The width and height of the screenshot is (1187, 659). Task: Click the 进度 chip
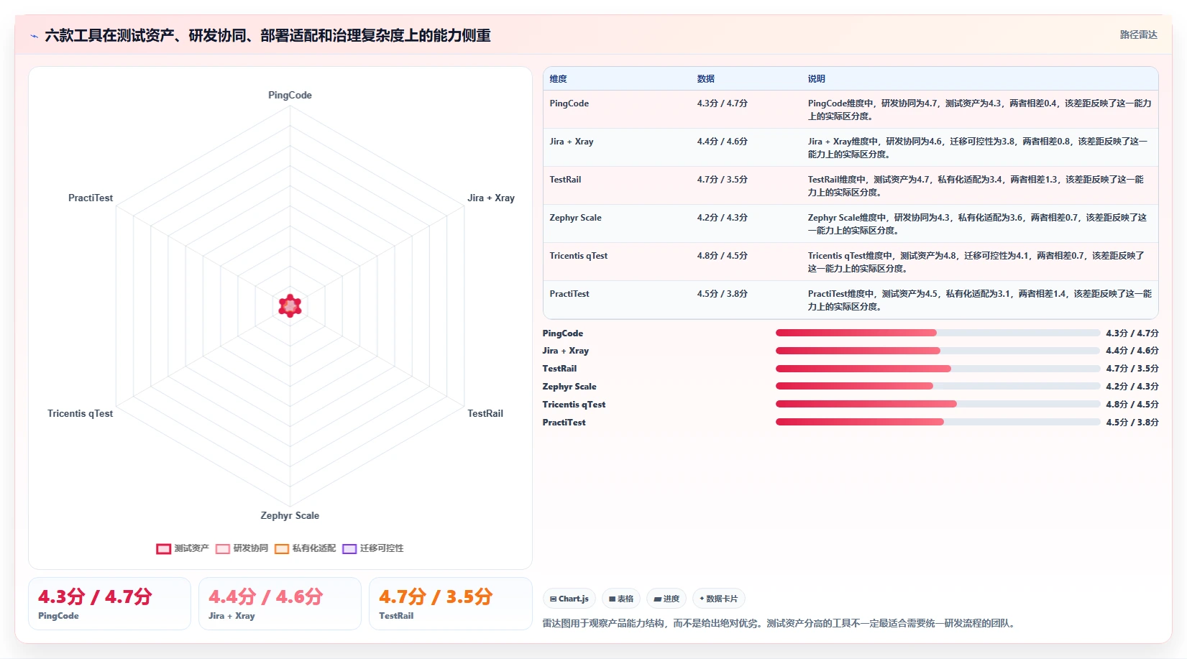coord(666,599)
